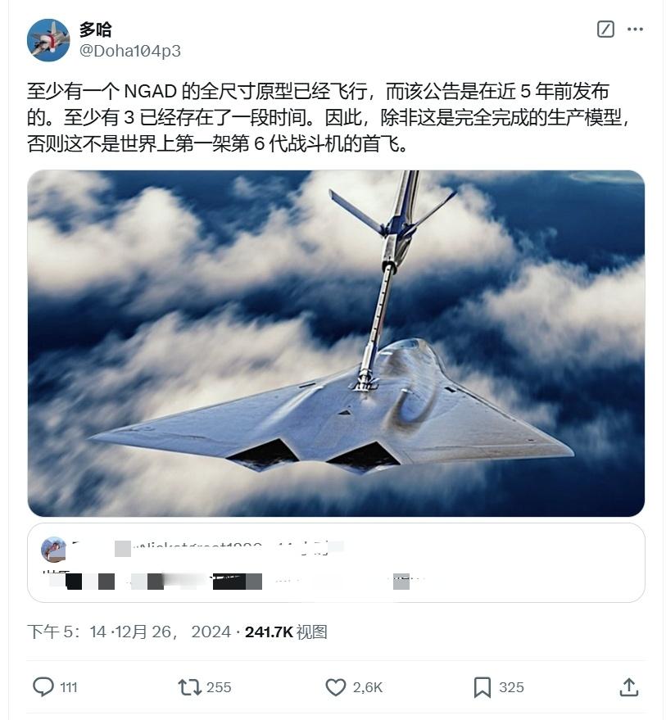Open the NGAD aircraft refueling image
The width and height of the screenshot is (666, 720).
point(336,343)
